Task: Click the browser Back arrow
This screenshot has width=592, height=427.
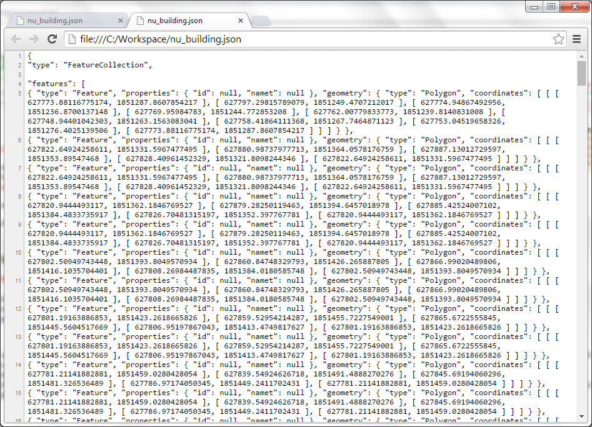Action: point(16,39)
